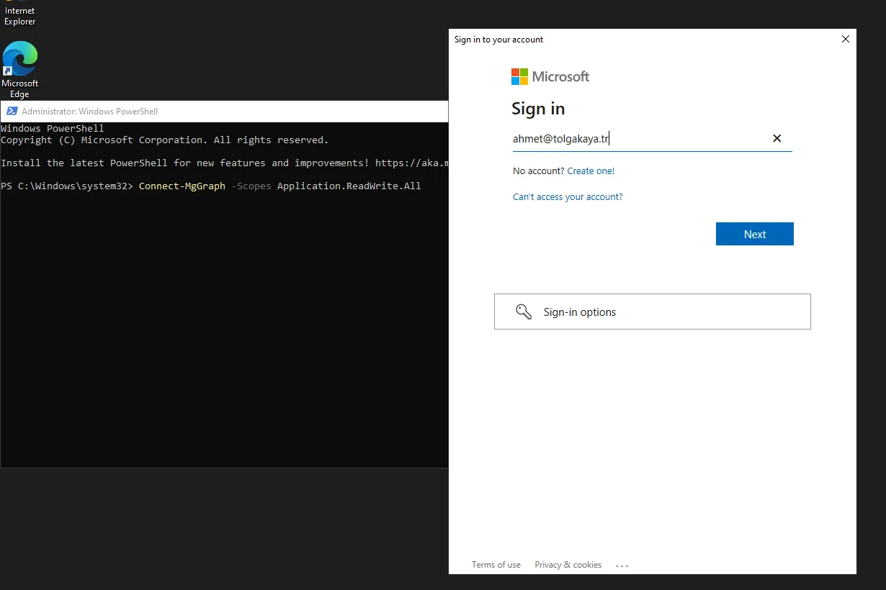Close the Sign in to your account dialog
Screen dimensions: 886x590
tap(846, 40)
